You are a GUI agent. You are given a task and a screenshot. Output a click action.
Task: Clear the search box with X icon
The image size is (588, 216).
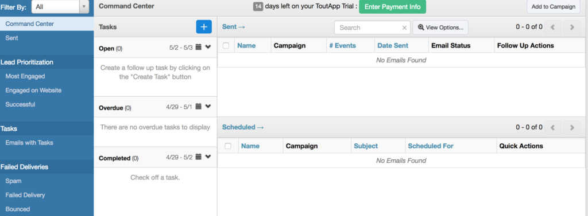pos(404,28)
